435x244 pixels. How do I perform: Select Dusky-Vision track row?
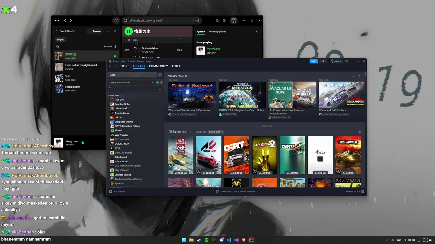coord(157,50)
